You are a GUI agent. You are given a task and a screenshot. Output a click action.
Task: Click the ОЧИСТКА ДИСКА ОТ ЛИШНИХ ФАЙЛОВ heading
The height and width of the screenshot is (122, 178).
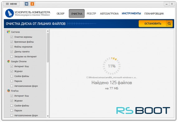pos(36,24)
